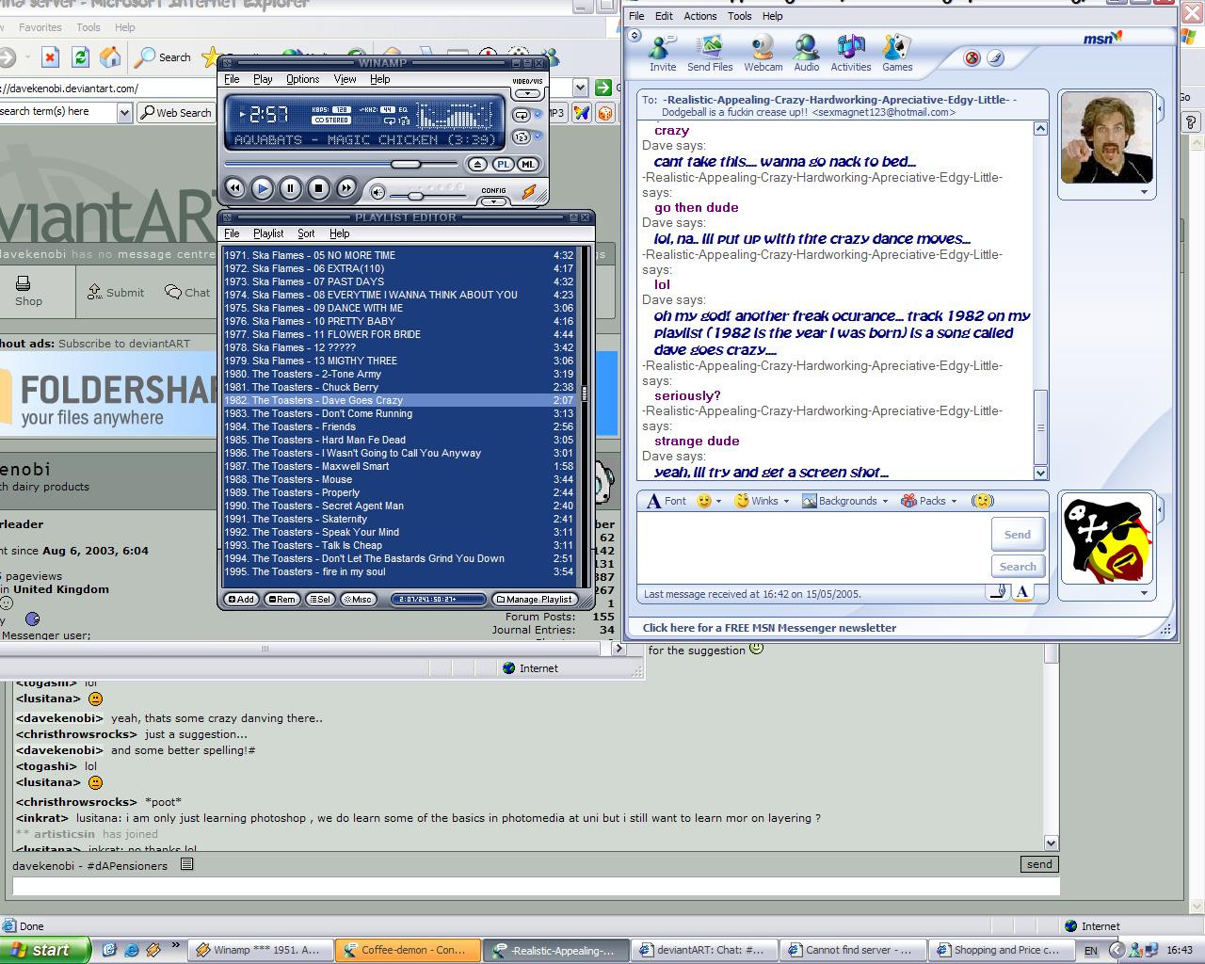This screenshot has width=1205, height=964.
Task: Click the MSN Send button
Action: 1017,534
